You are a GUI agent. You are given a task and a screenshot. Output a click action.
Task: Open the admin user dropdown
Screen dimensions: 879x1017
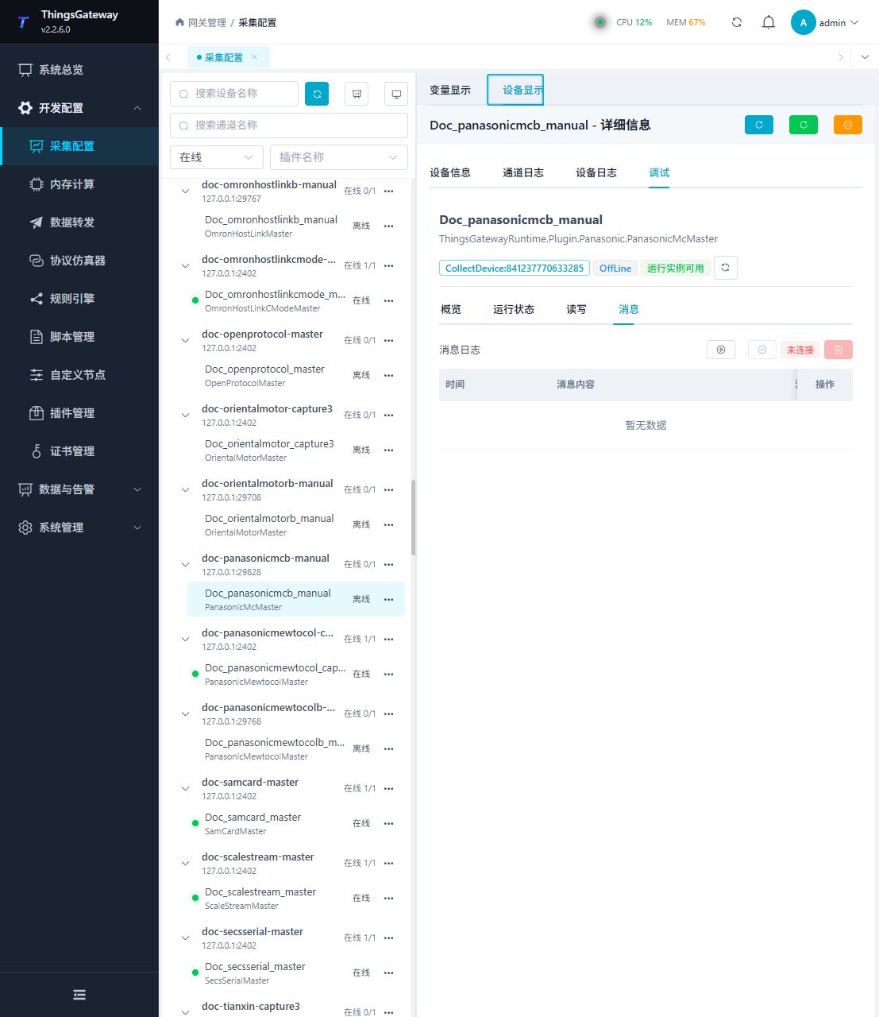click(x=826, y=22)
